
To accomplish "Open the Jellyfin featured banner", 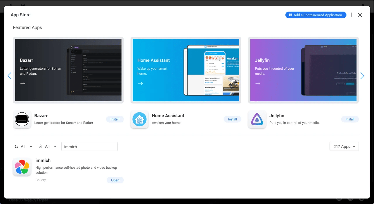I will coord(303,70).
